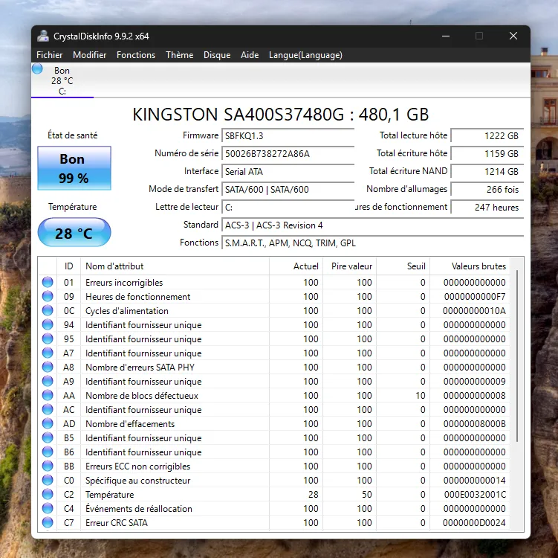The image size is (558, 558).
Task: Click the attribute table vertical scrollbar
Action: pyautogui.click(x=516, y=356)
